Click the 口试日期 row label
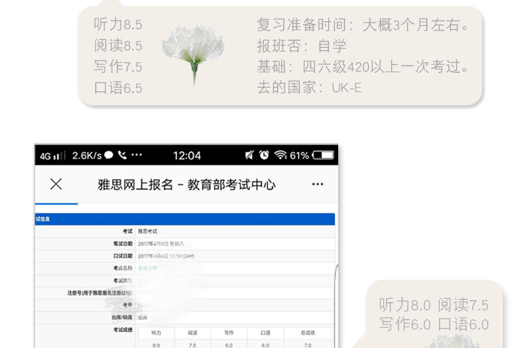This screenshot has width=524, height=348. (x=123, y=256)
